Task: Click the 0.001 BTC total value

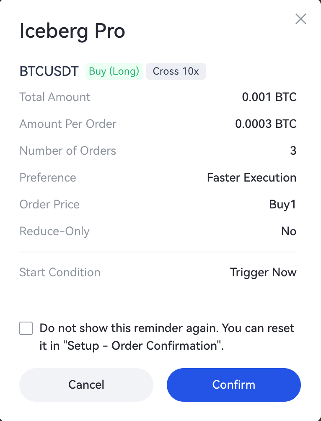Action: [x=269, y=97]
